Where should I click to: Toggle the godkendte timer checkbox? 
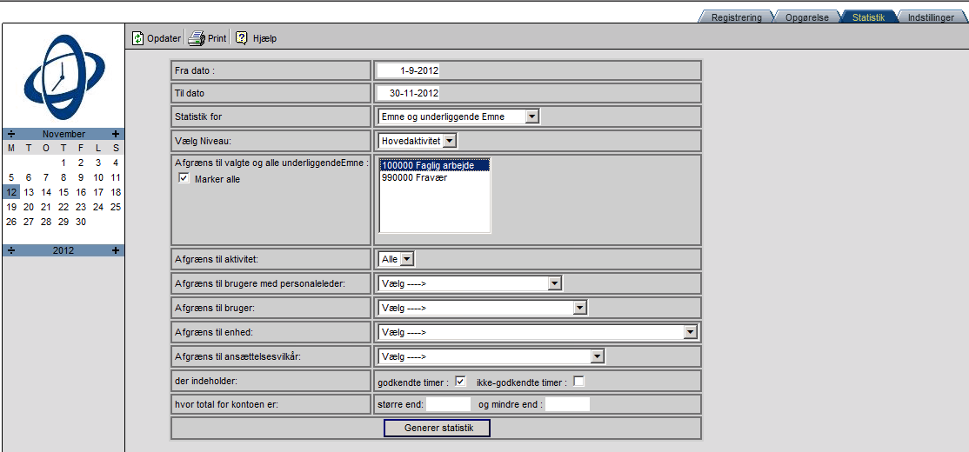460,381
